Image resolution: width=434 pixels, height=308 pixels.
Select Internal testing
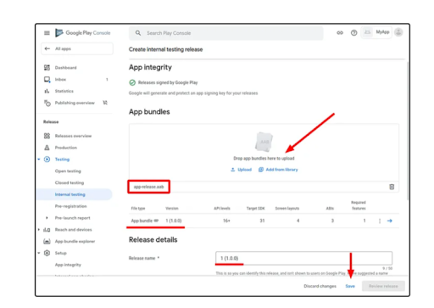[70, 194]
